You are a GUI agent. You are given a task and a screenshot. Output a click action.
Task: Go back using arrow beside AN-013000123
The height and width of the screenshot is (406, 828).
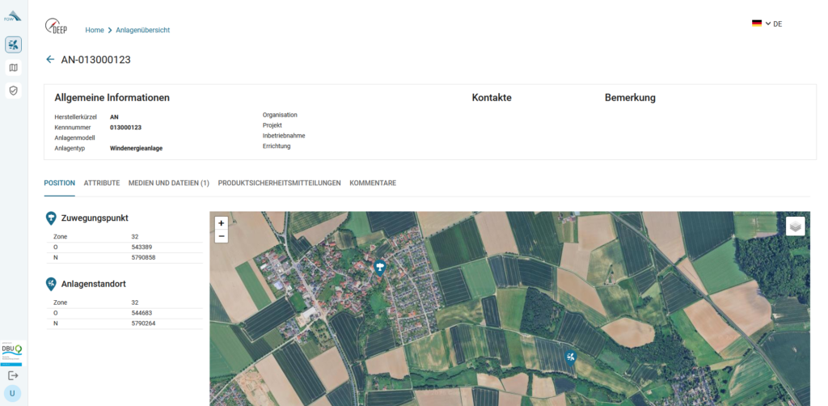(50, 60)
